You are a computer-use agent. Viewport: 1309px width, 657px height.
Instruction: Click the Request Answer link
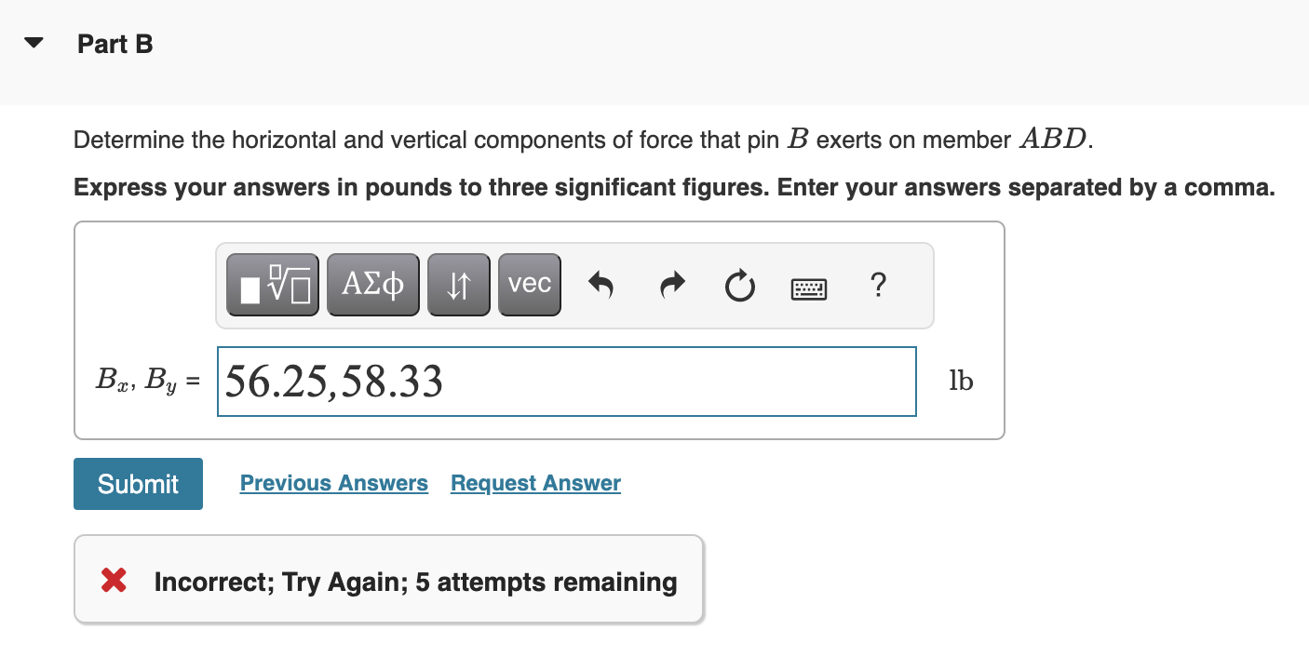tap(535, 483)
